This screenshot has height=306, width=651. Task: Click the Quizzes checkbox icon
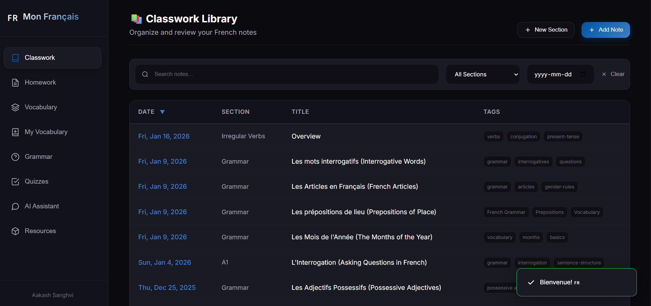click(15, 182)
